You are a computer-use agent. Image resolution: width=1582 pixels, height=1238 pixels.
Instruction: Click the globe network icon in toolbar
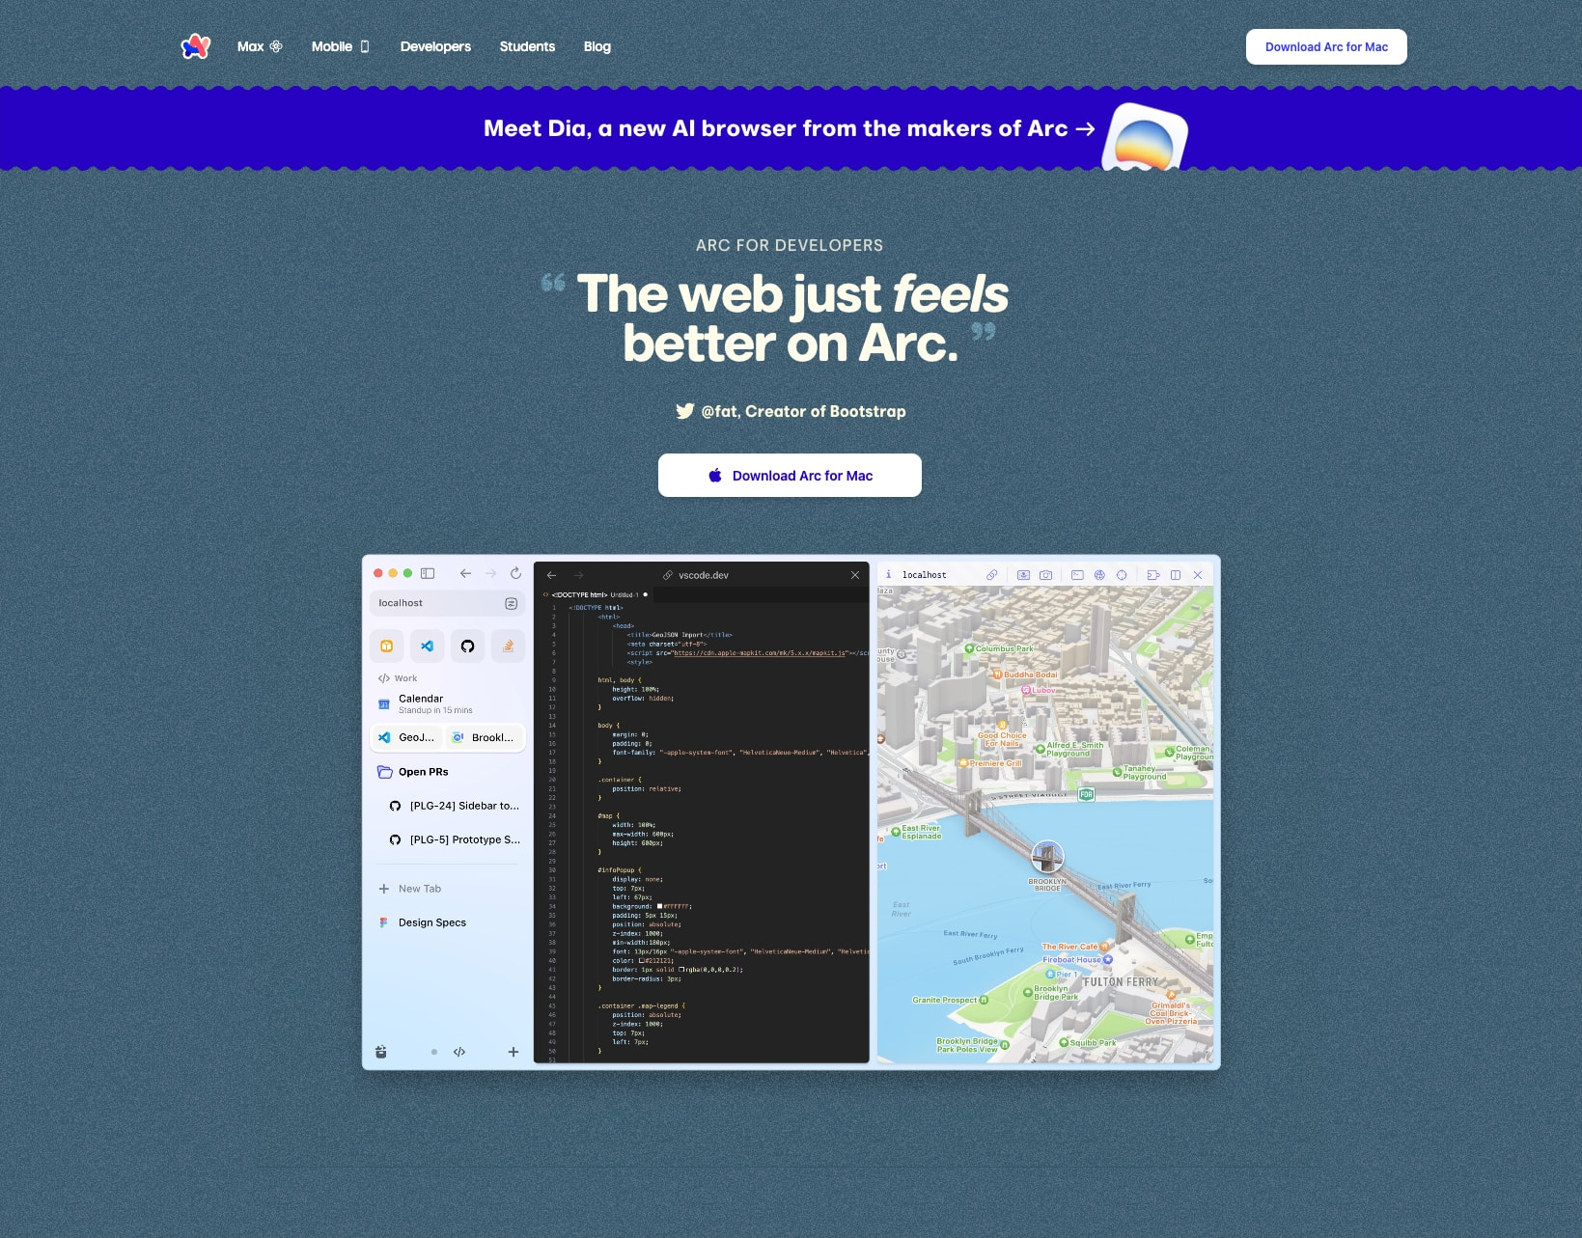pos(1099,575)
